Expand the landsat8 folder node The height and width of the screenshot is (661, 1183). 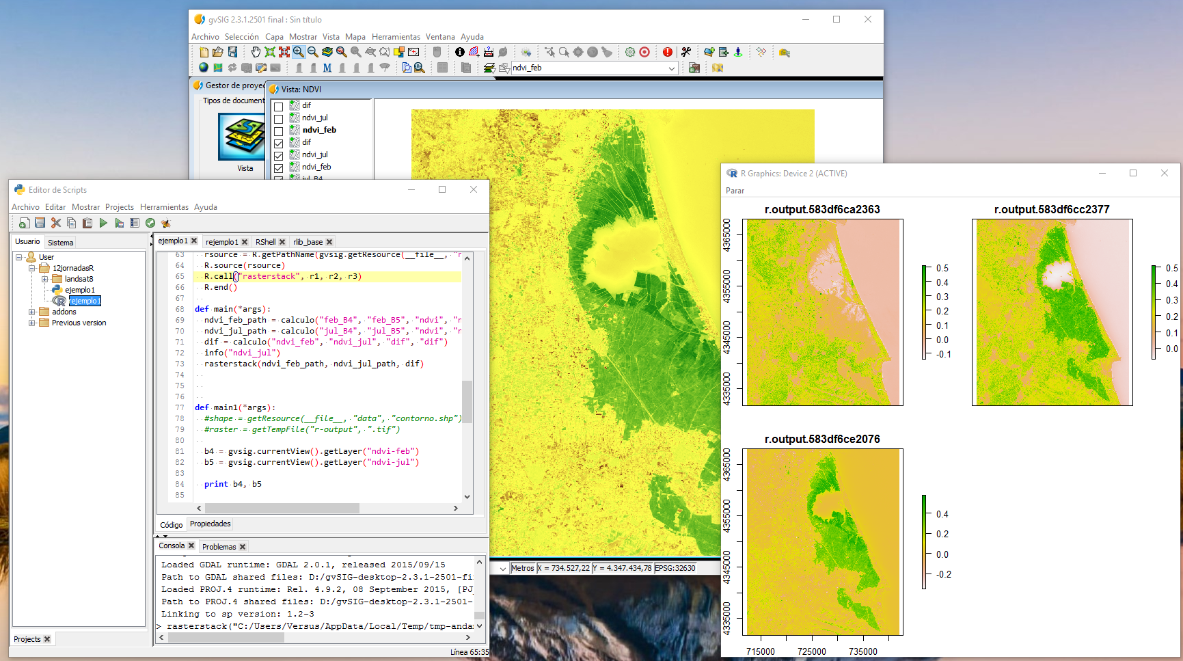(44, 279)
